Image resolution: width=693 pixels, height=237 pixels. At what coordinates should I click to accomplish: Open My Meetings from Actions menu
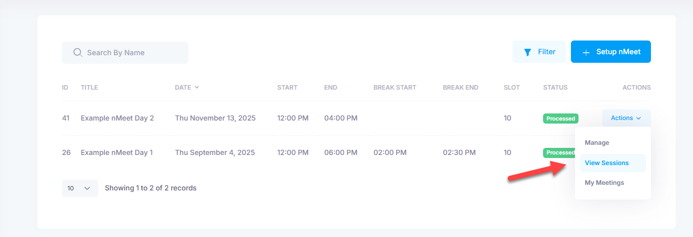point(604,183)
